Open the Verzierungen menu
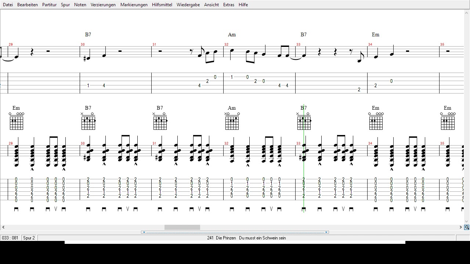The height and width of the screenshot is (264, 470). [103, 5]
